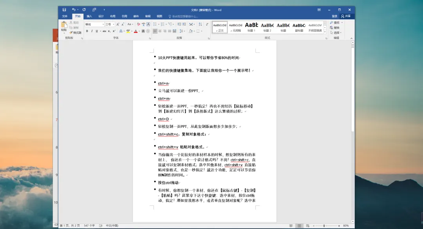The height and width of the screenshot is (229, 423).
Task: Open the File (文件) tab
Action: [x=65, y=16]
